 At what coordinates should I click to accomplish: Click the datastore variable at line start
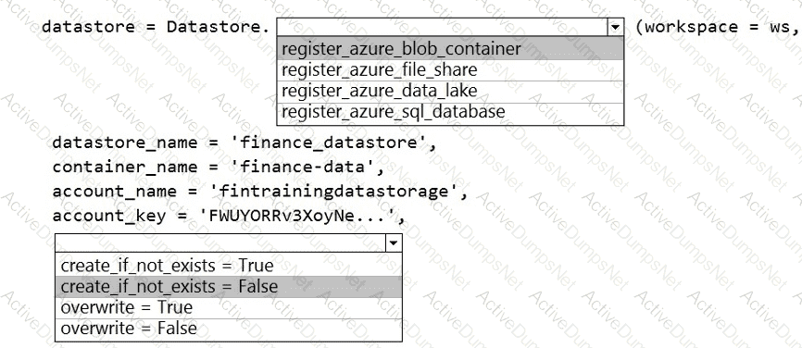coord(89,27)
